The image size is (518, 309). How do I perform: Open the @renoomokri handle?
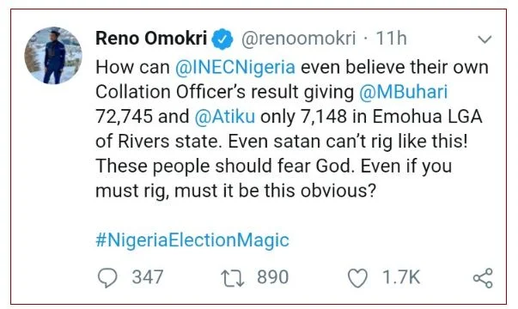(x=299, y=39)
